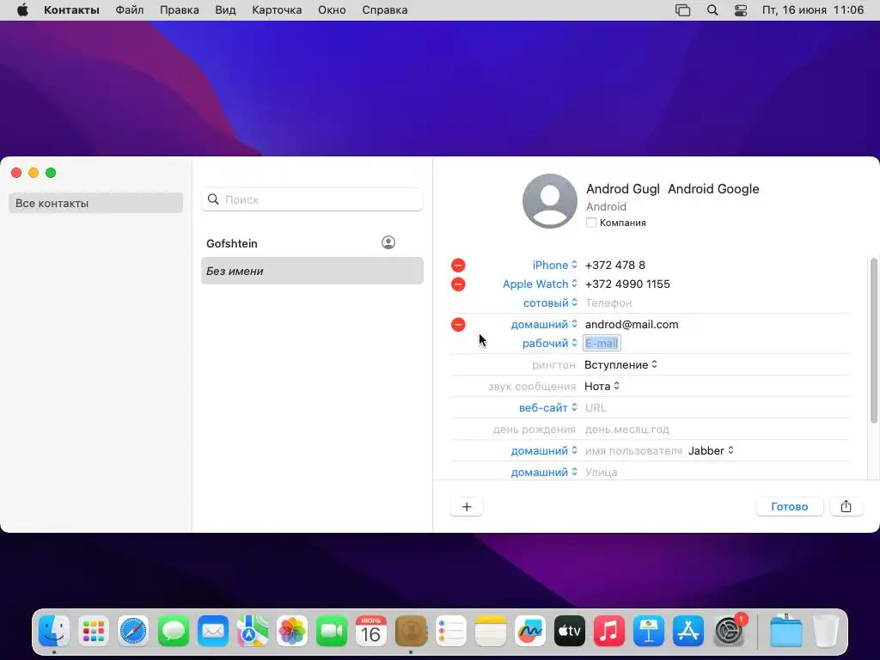Click the Android company name text
Viewport: 880px width, 660px height.
(606, 206)
